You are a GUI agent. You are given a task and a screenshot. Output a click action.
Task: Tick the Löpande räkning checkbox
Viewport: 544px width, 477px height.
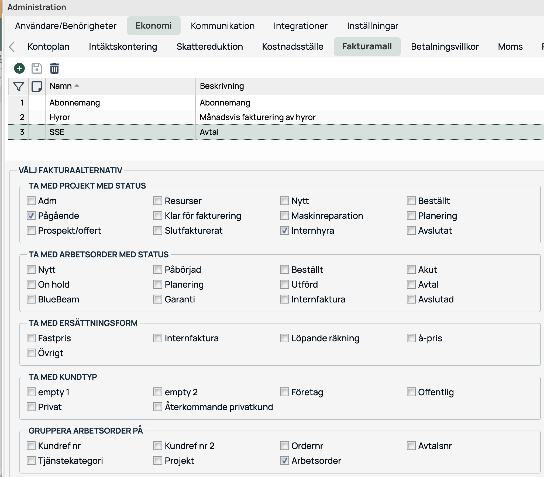[x=284, y=338]
